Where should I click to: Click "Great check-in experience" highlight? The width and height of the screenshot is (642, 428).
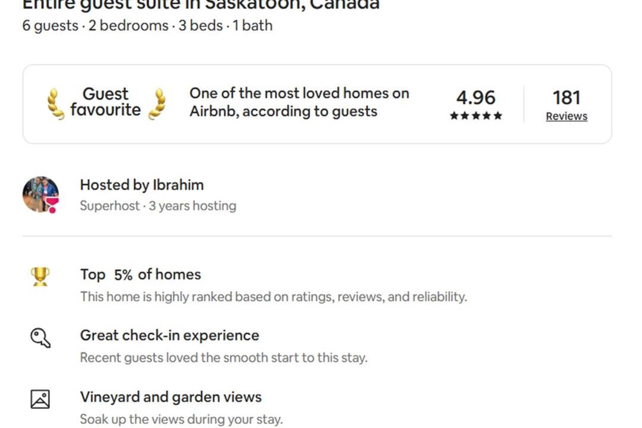click(169, 335)
